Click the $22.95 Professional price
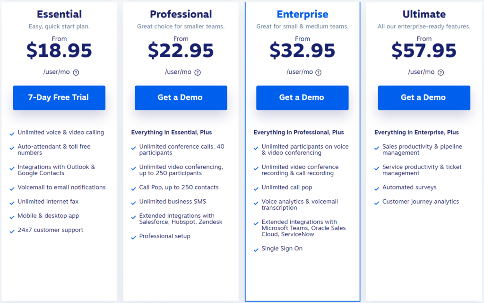The width and height of the screenshot is (484, 303). click(181, 51)
